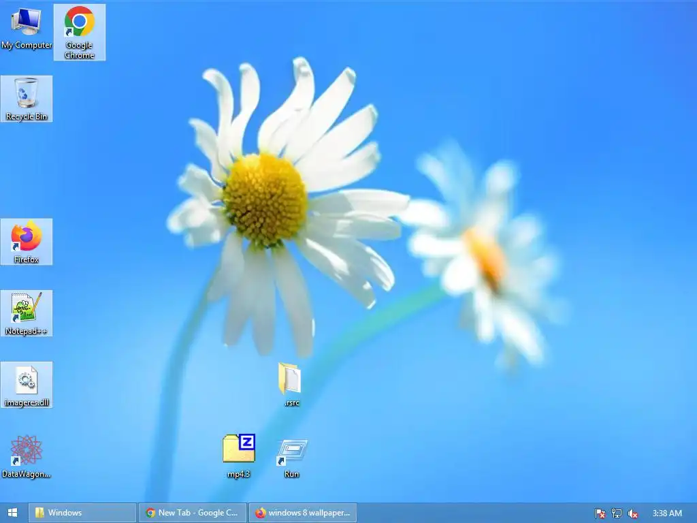Open the Windows Start button
This screenshot has height=523, width=697.
[x=12, y=513]
